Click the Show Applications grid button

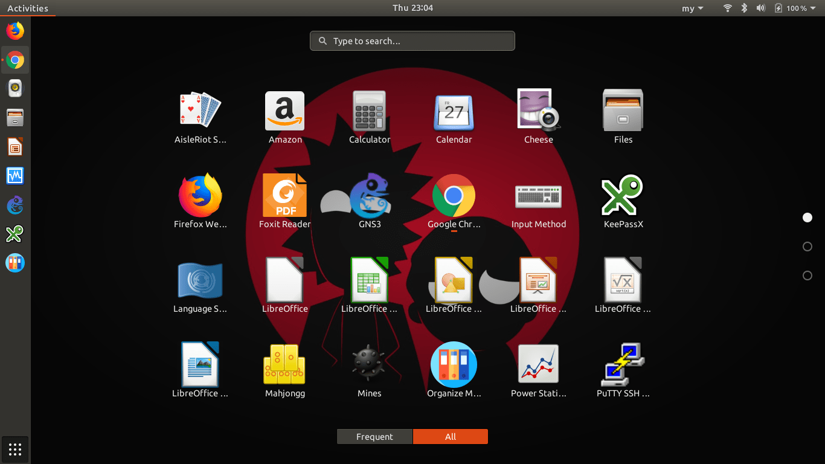click(15, 449)
